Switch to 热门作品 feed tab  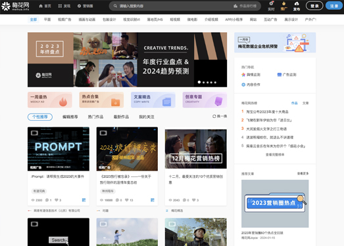coord(95,117)
